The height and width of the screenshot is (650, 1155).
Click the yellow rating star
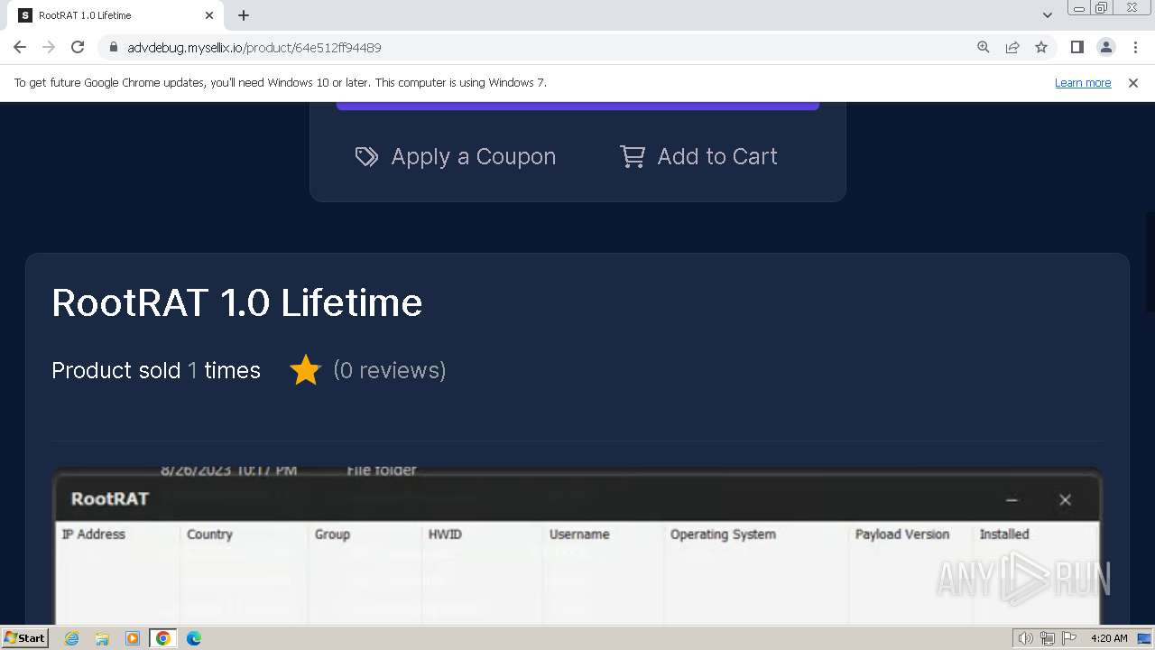(x=306, y=370)
